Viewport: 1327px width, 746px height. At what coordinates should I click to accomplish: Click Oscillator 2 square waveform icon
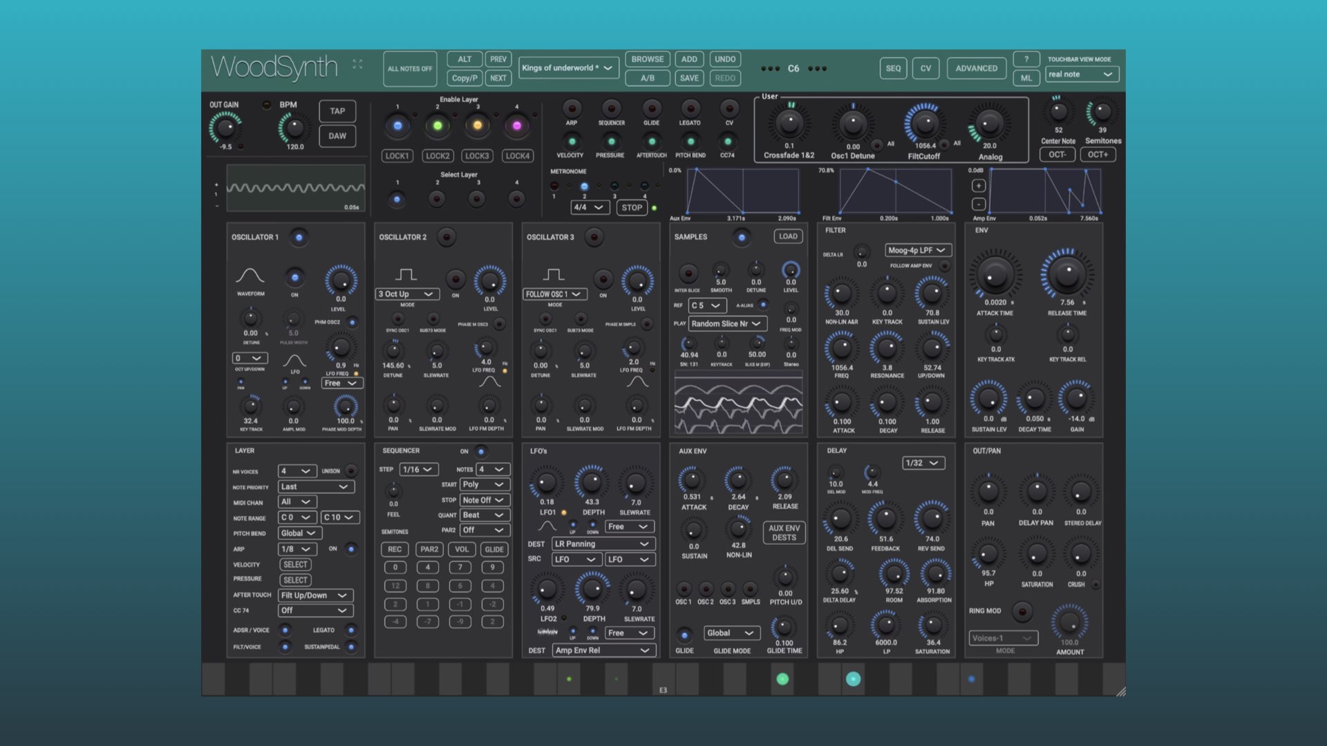click(x=406, y=274)
